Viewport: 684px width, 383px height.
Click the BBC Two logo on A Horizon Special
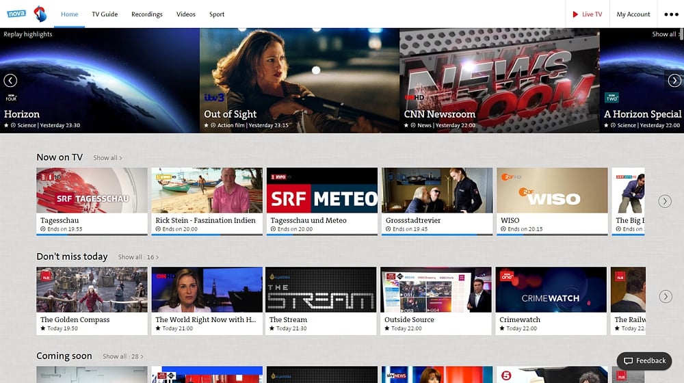[x=611, y=97]
